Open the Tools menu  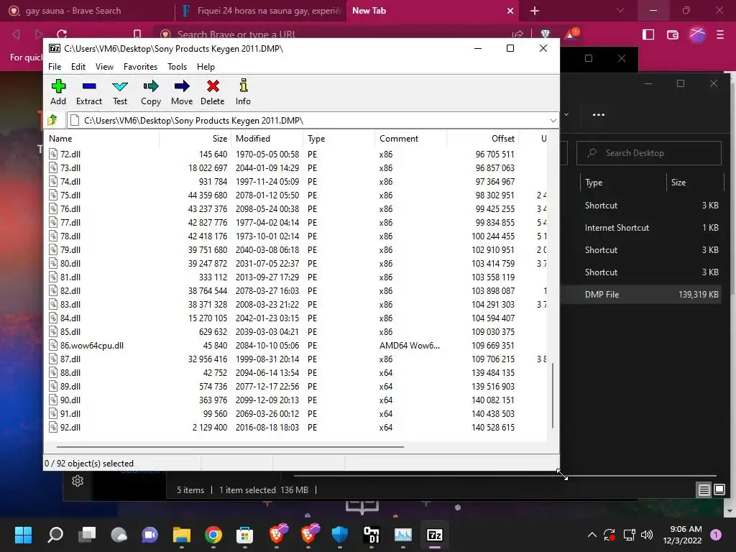pyautogui.click(x=177, y=67)
